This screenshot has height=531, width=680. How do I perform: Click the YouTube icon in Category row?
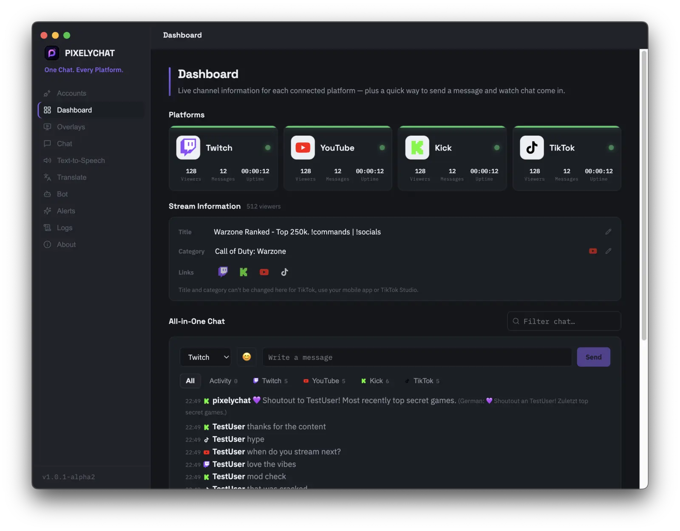(593, 251)
